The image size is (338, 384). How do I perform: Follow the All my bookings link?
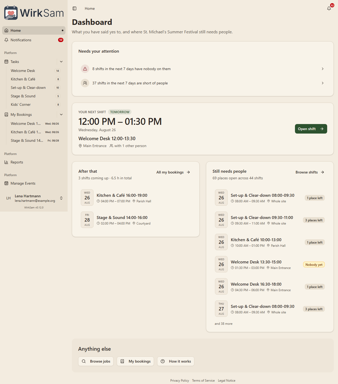(x=173, y=172)
